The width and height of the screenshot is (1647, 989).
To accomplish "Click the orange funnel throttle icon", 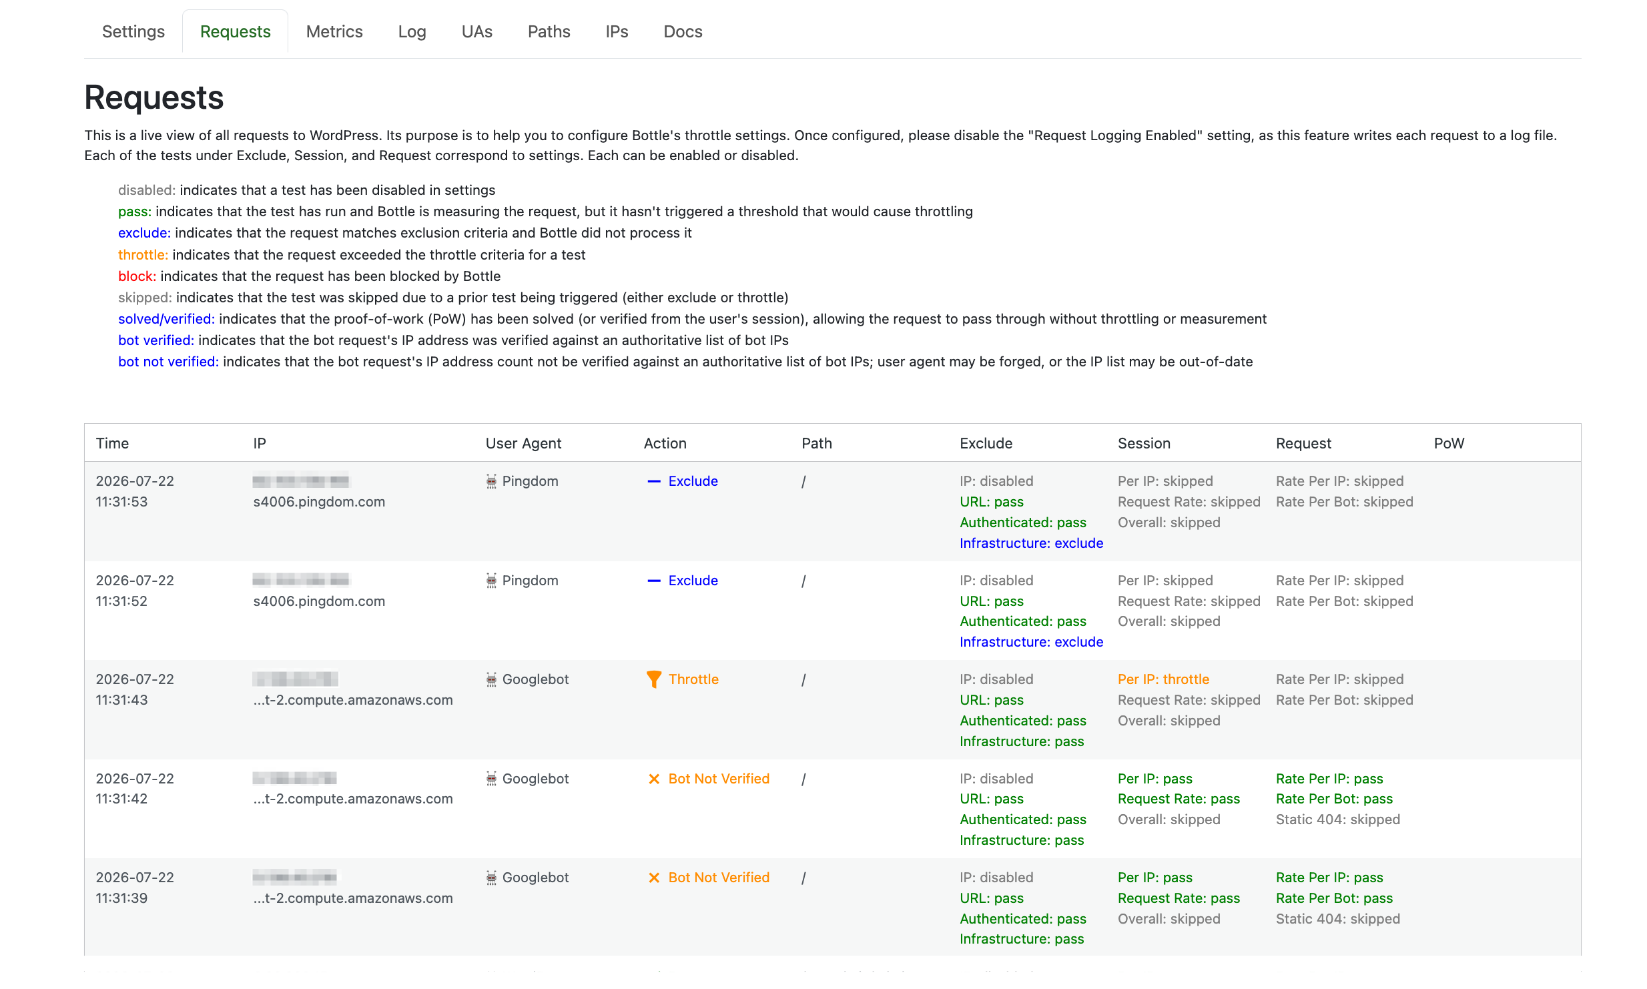I will click(654, 679).
